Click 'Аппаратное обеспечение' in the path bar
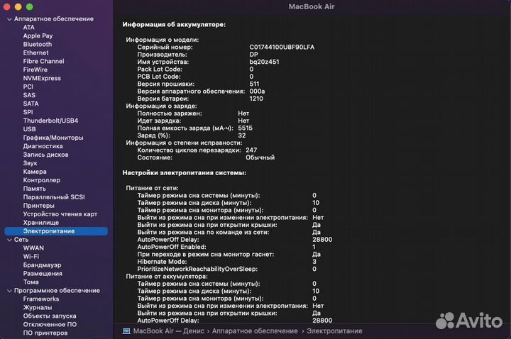Screen dimensions: 511x339 tap(255, 331)
